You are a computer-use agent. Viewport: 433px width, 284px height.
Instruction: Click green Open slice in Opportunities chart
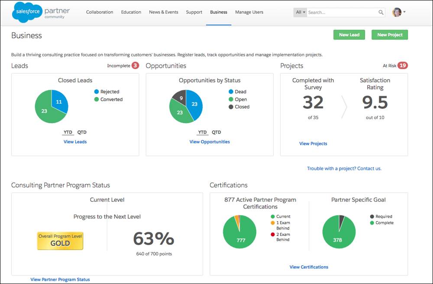[x=180, y=113]
